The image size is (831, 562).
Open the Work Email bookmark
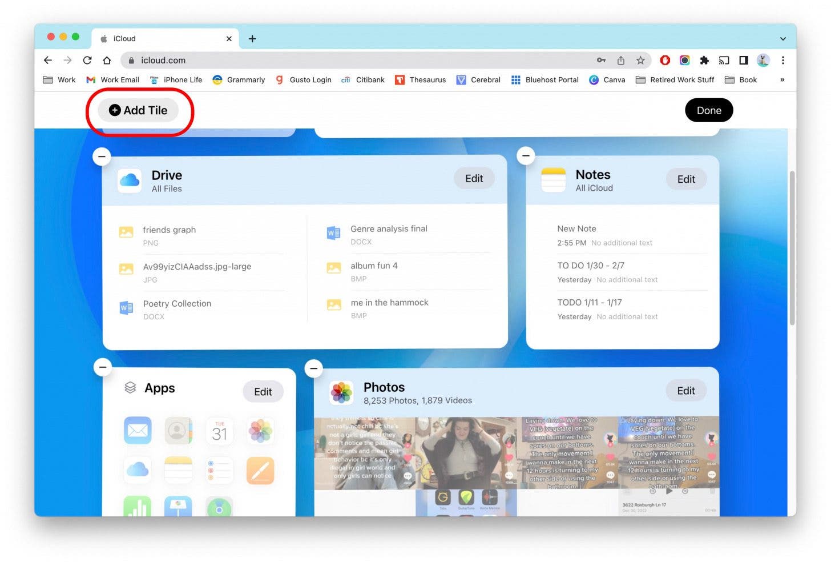coord(112,79)
